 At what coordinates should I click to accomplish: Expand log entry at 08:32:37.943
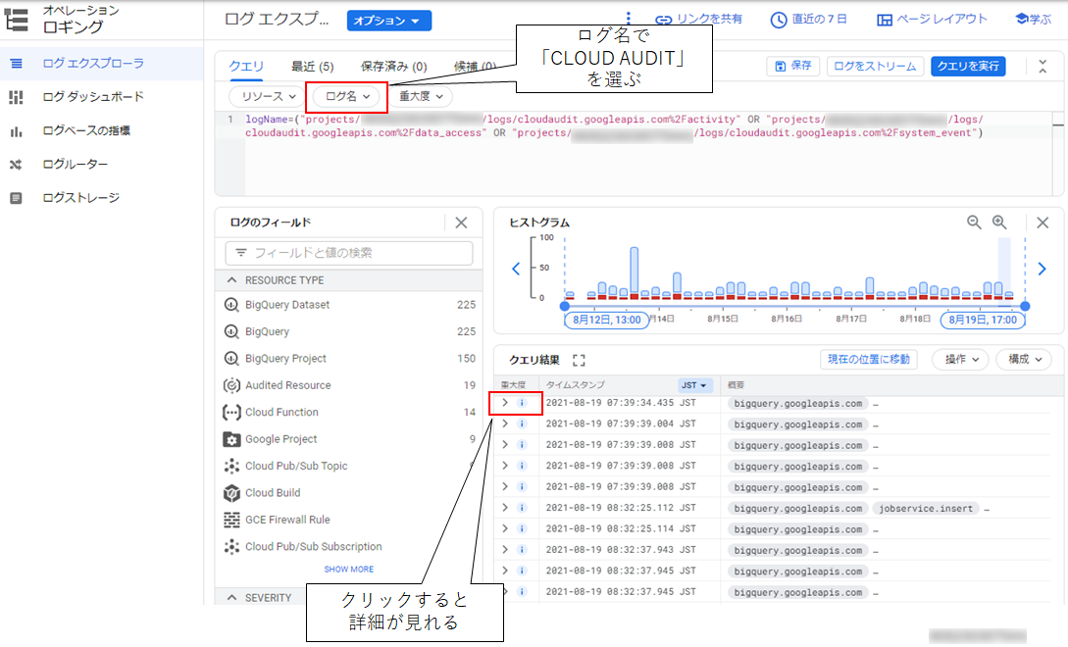(x=505, y=550)
